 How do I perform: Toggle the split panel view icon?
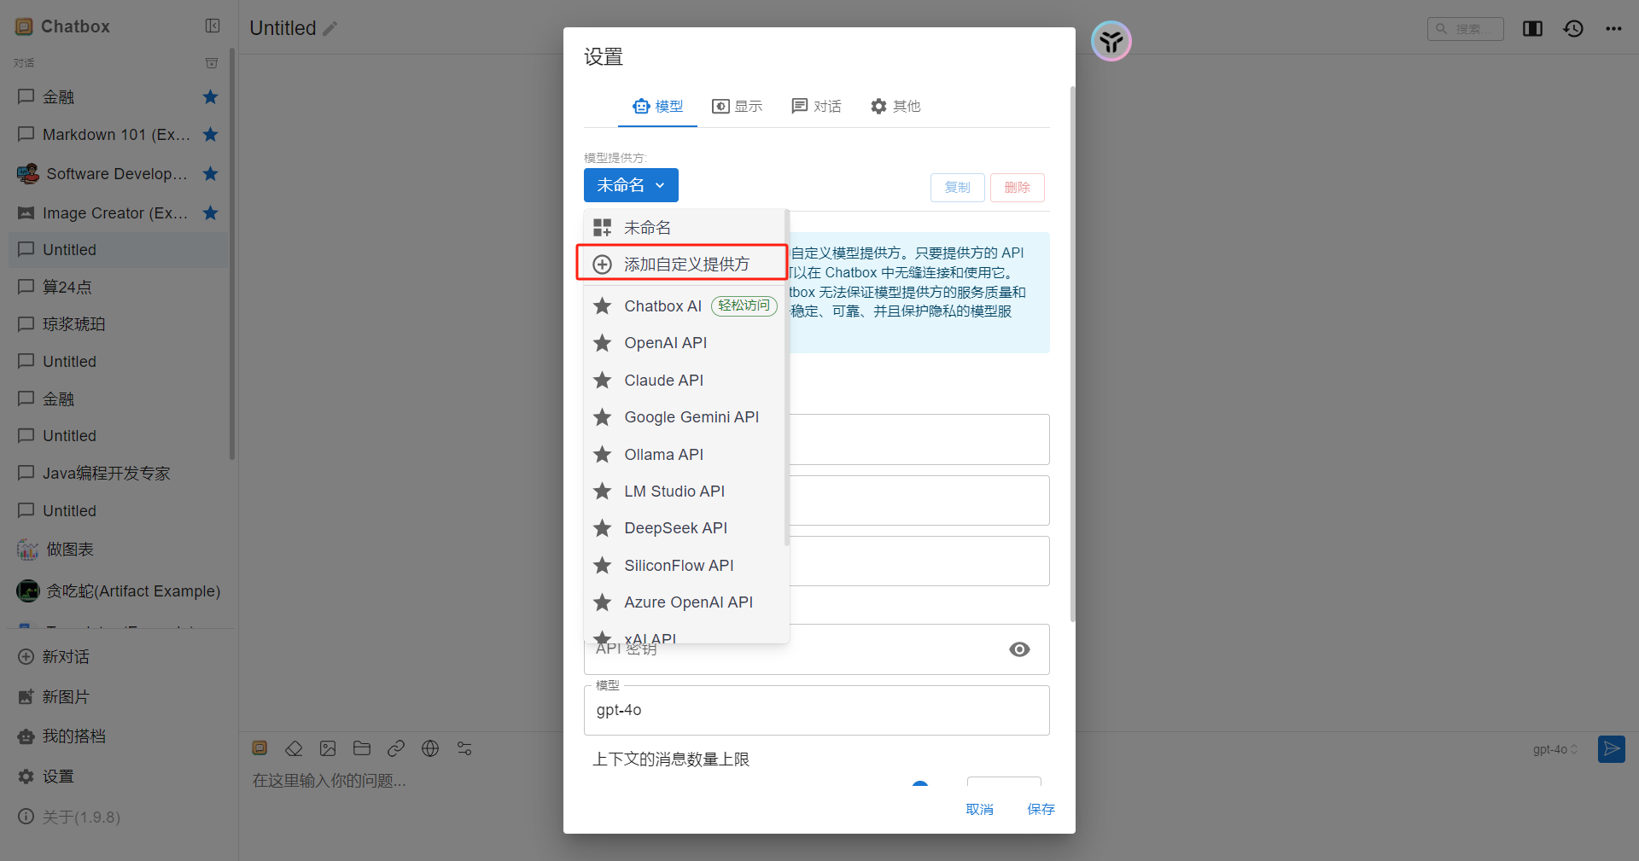(1532, 29)
